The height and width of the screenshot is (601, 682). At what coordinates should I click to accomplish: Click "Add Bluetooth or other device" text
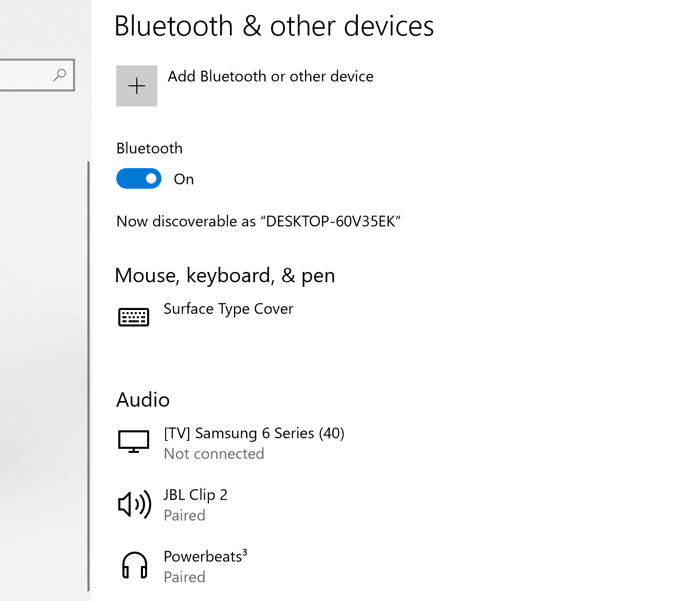[271, 77]
